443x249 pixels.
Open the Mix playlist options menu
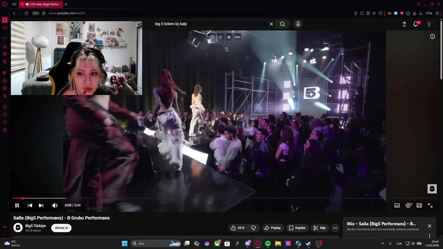pos(430,236)
